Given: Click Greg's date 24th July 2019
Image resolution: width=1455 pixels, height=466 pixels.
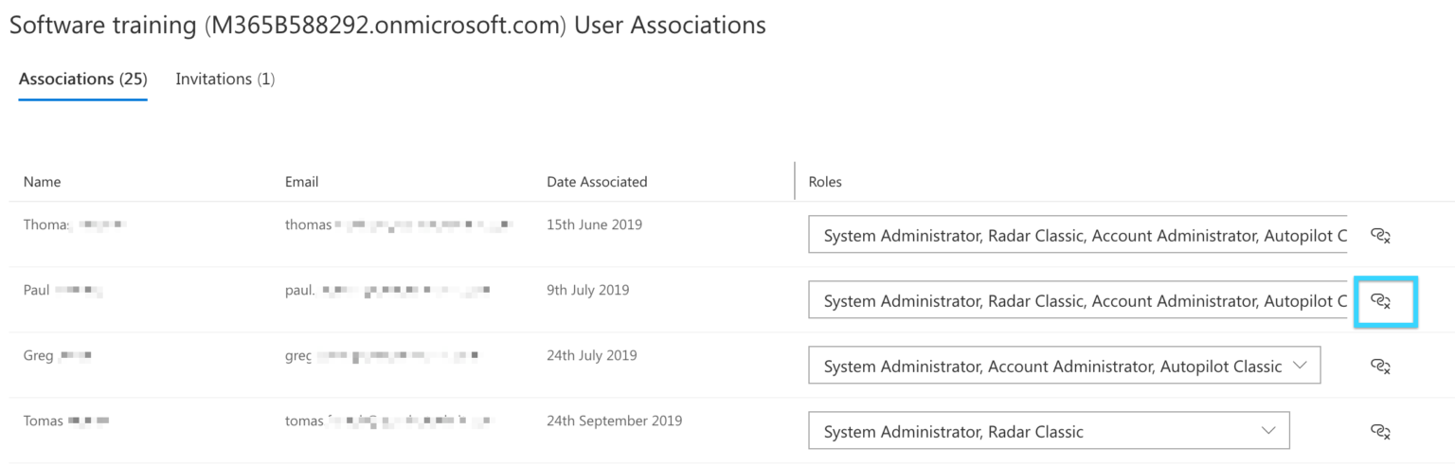Looking at the screenshot, I should (x=592, y=356).
